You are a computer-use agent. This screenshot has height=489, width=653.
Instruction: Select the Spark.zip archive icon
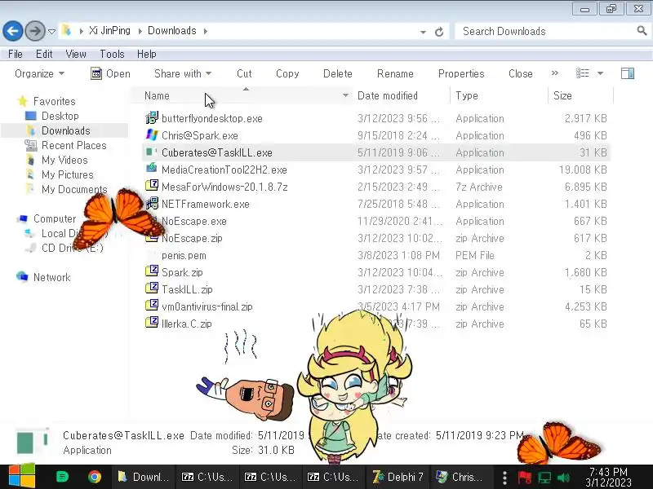click(x=152, y=272)
